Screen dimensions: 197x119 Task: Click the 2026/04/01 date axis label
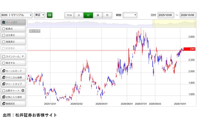pos(101,104)
